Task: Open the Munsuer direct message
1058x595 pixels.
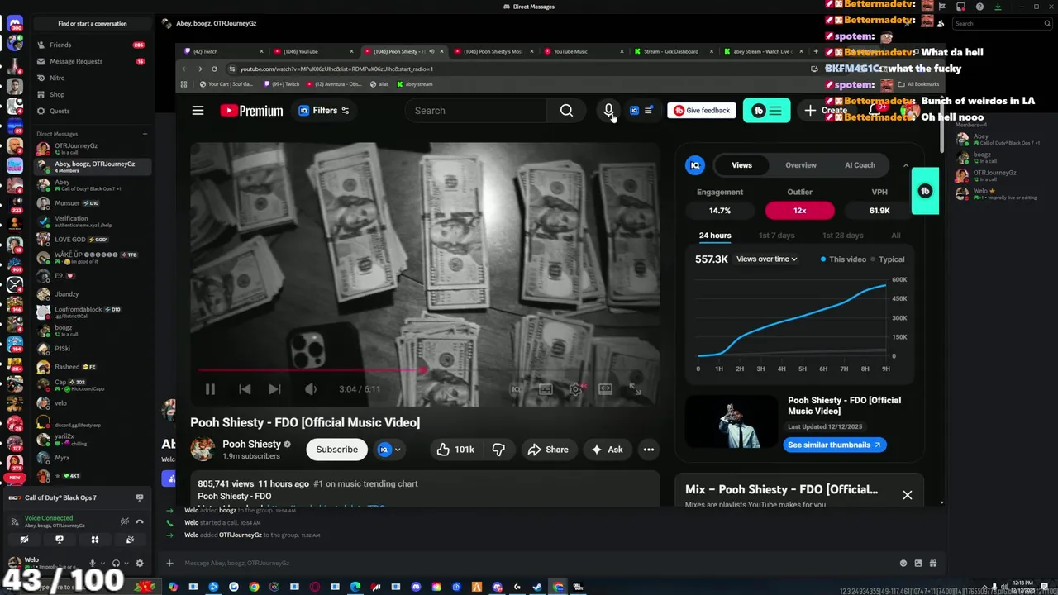Action: pos(93,203)
